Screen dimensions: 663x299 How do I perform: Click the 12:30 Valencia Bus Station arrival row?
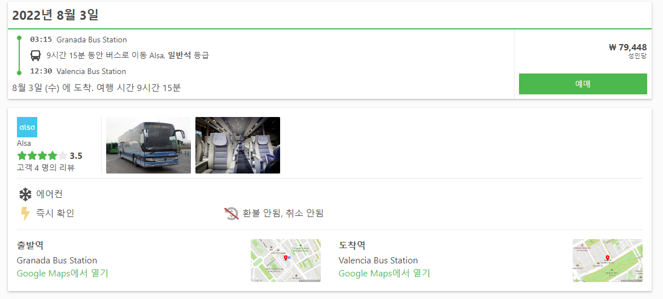78,71
